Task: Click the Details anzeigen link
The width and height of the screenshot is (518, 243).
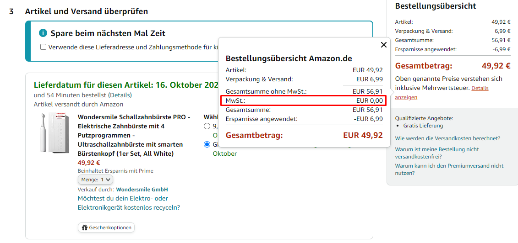Action: (480, 88)
